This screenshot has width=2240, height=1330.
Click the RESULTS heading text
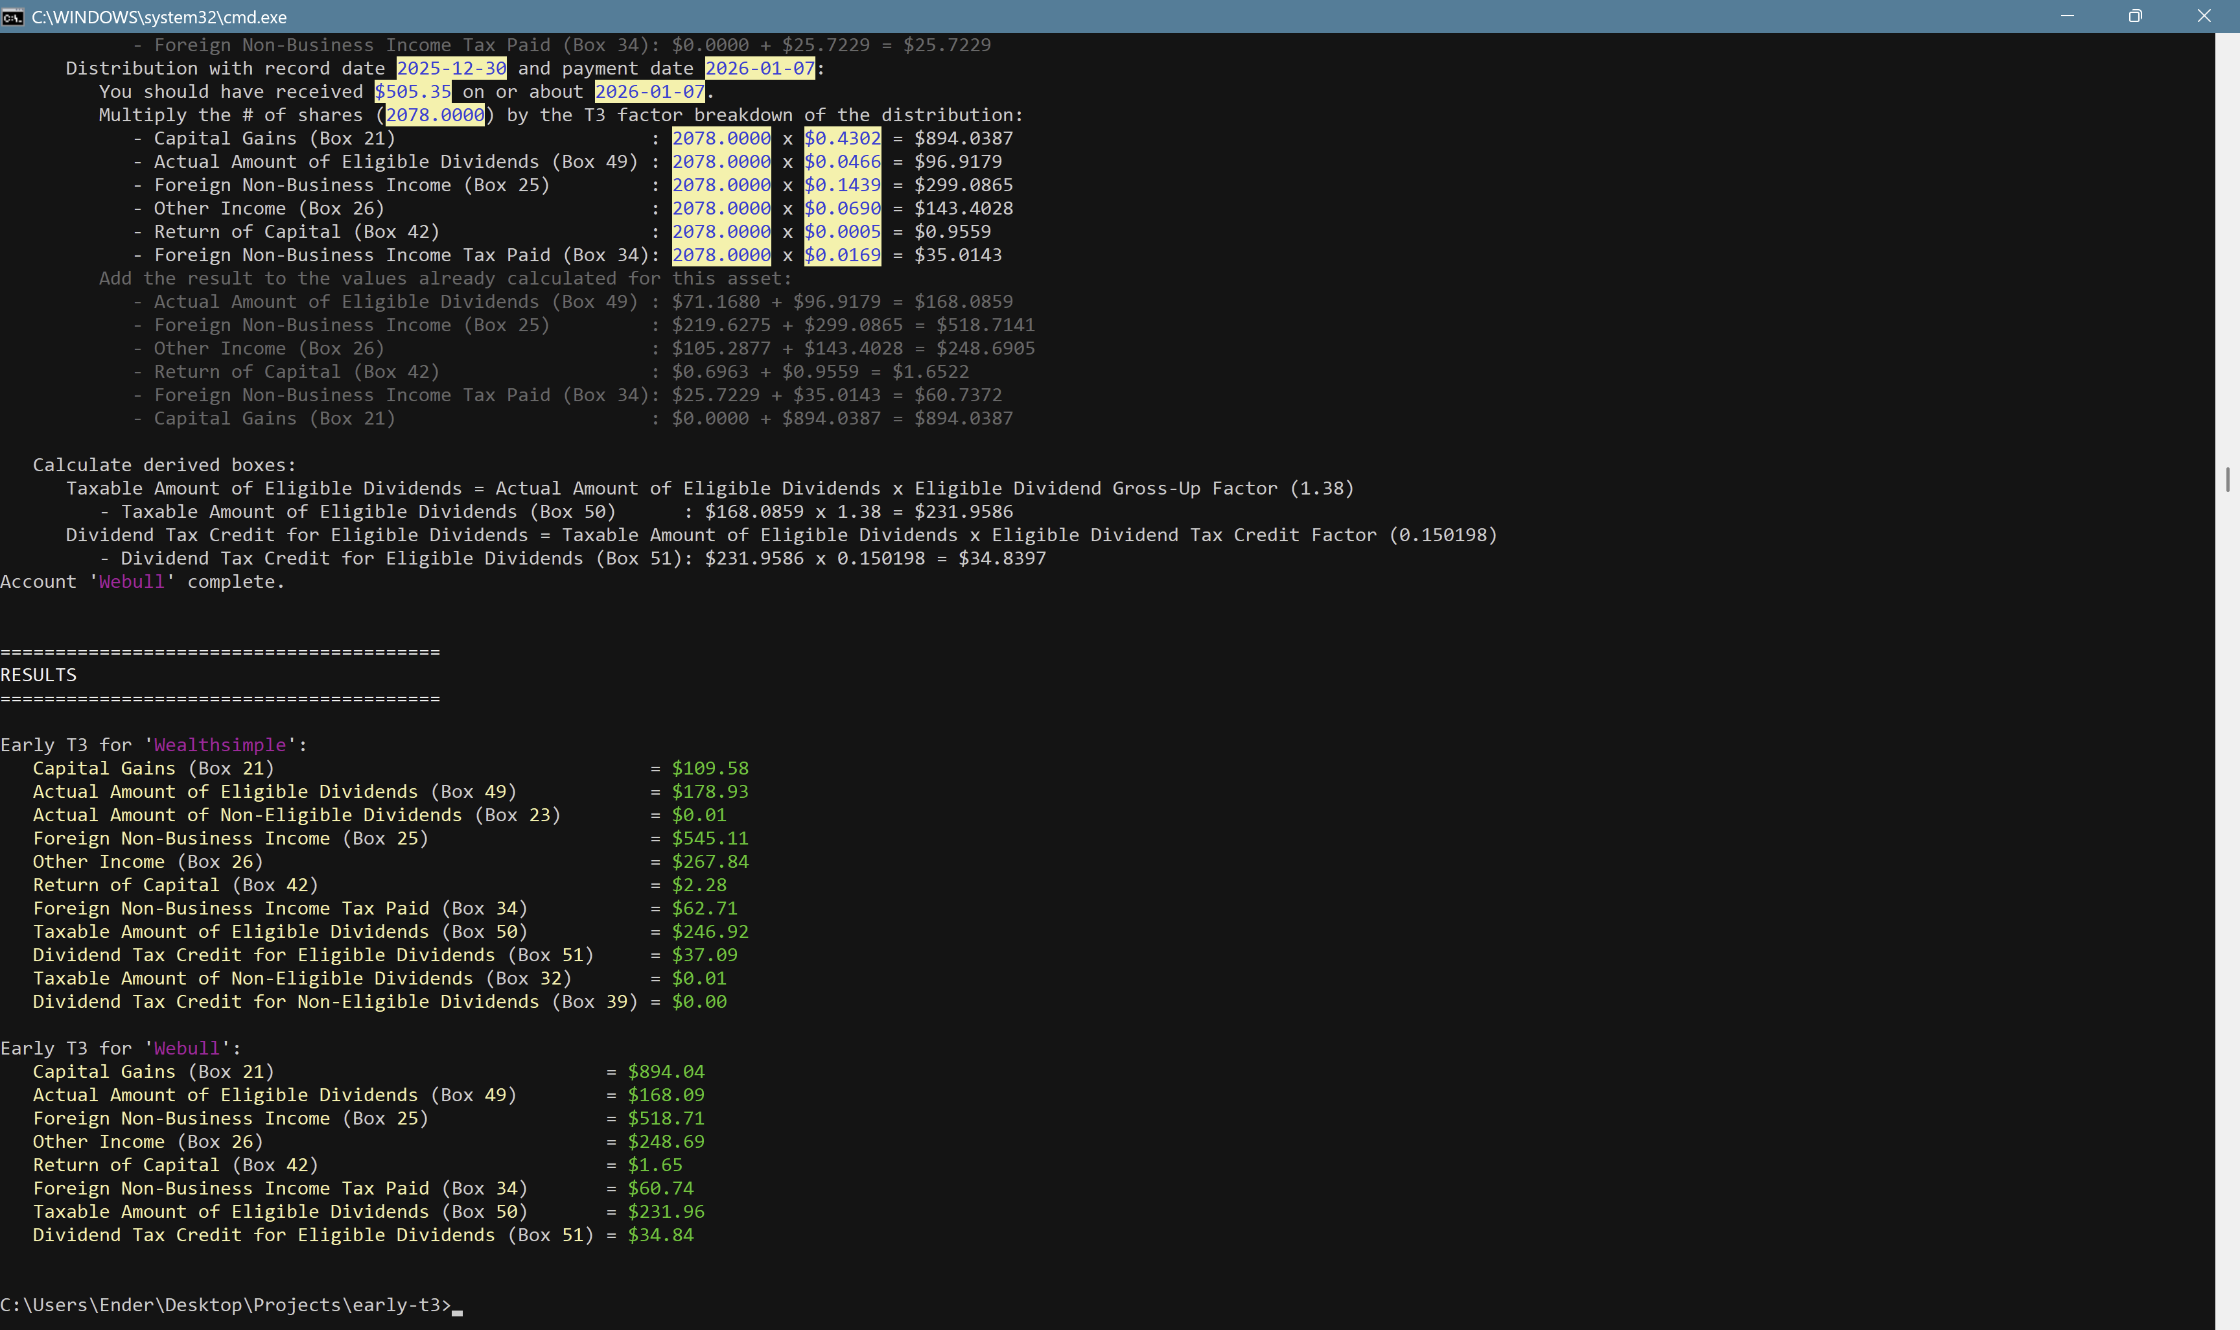pos(38,675)
